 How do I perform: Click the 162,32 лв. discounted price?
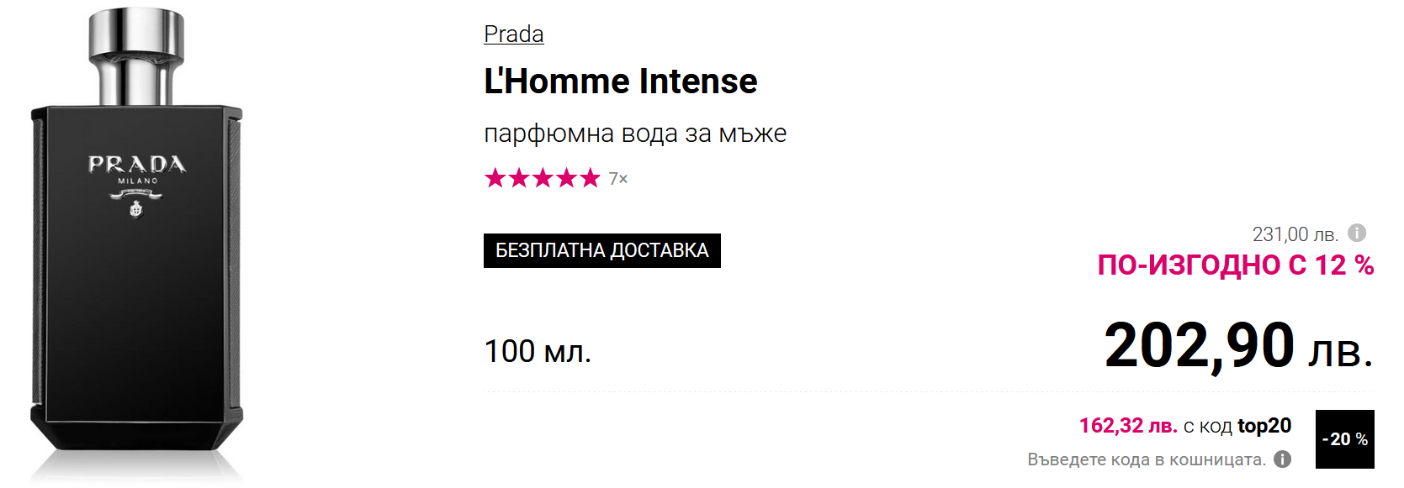[1128, 426]
